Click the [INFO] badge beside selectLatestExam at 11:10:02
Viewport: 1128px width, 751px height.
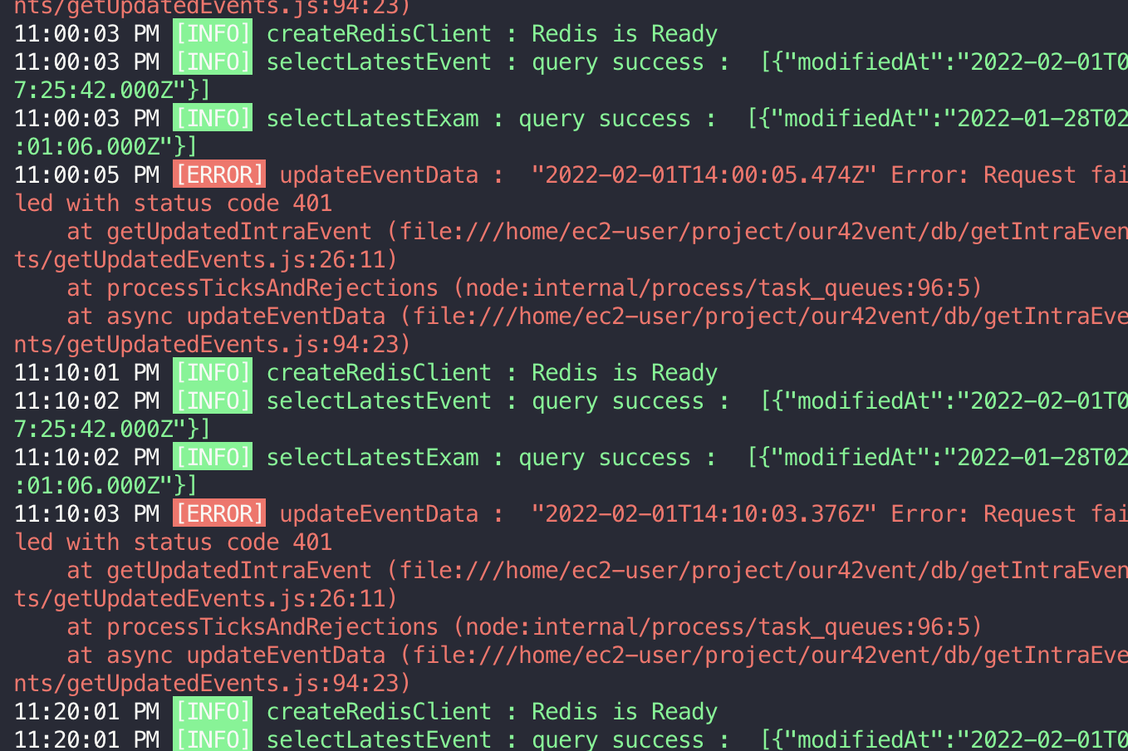[x=212, y=457]
